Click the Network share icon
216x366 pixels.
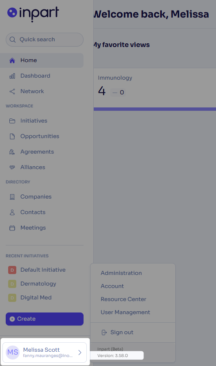coord(12,91)
